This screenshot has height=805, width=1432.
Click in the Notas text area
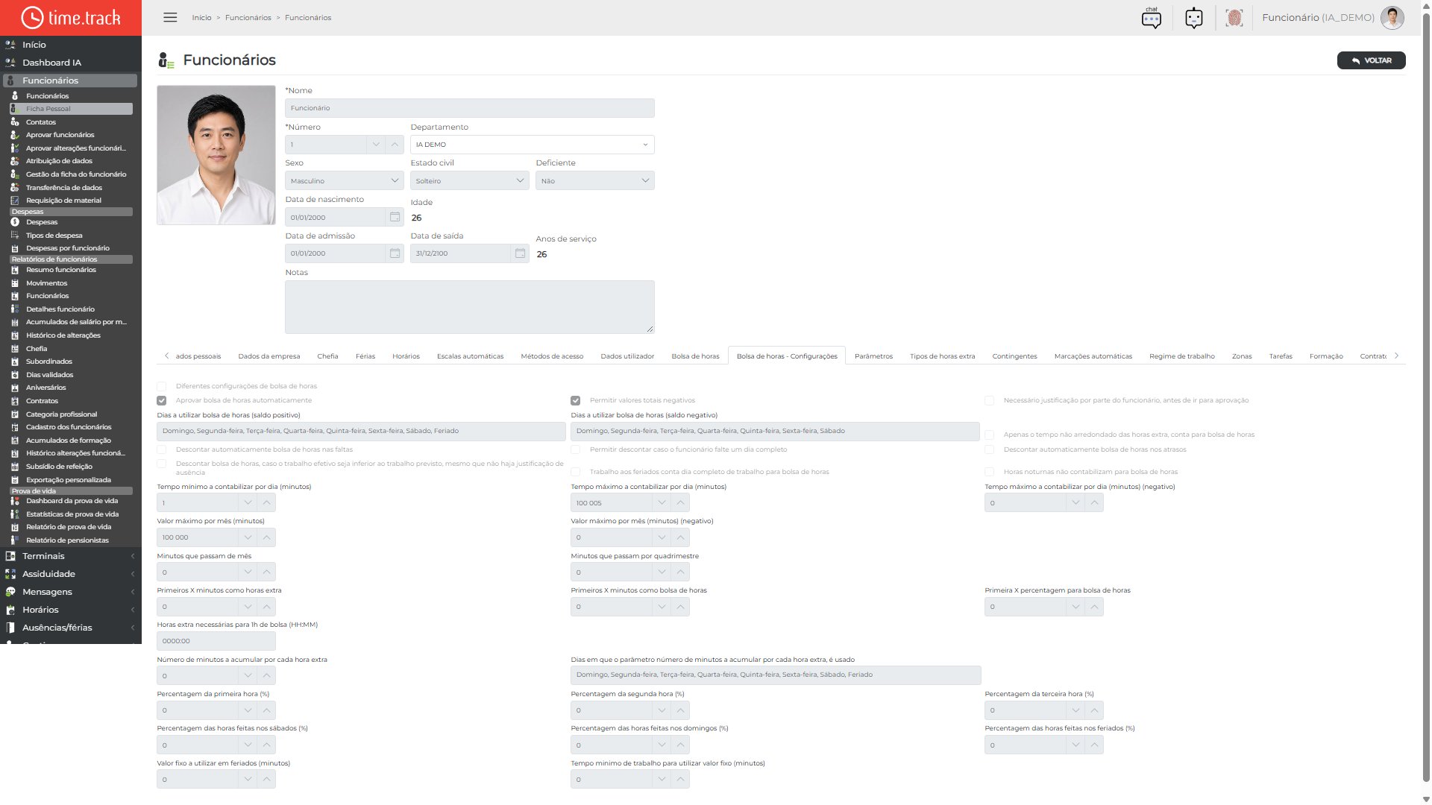470,307
